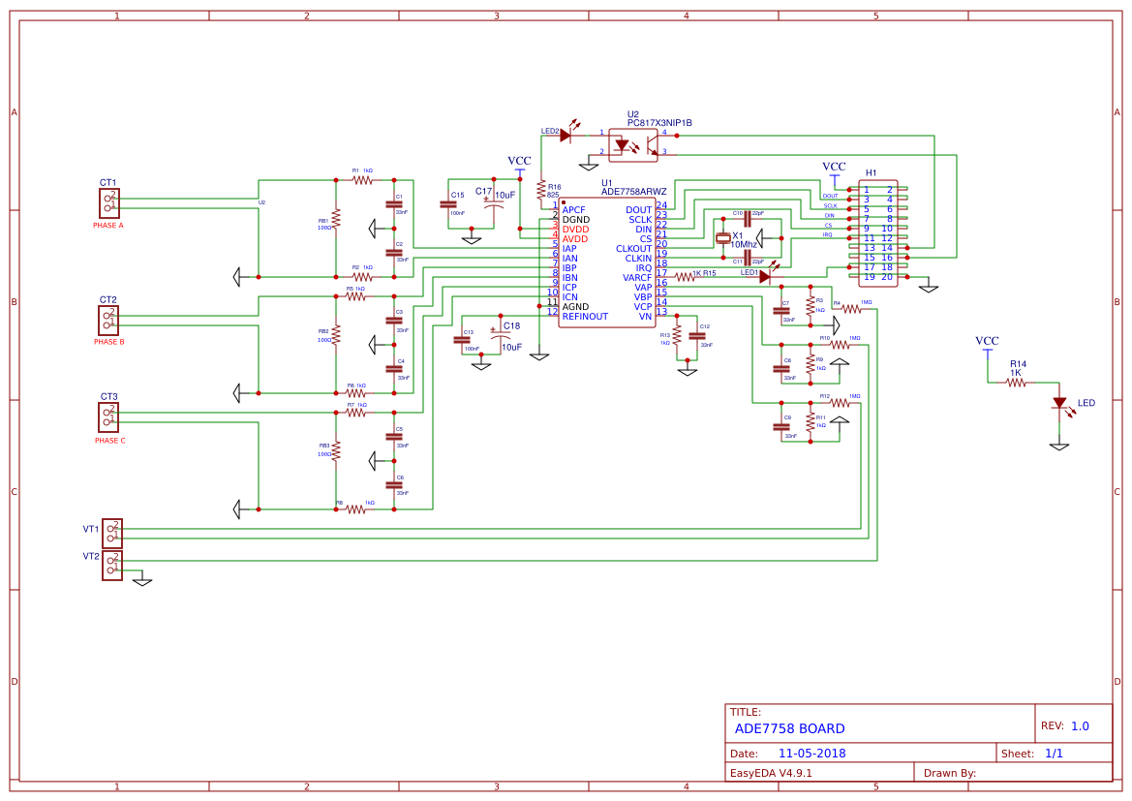Select resistor R16 labeled 825
This screenshot has height=801, width=1132.
pos(540,189)
